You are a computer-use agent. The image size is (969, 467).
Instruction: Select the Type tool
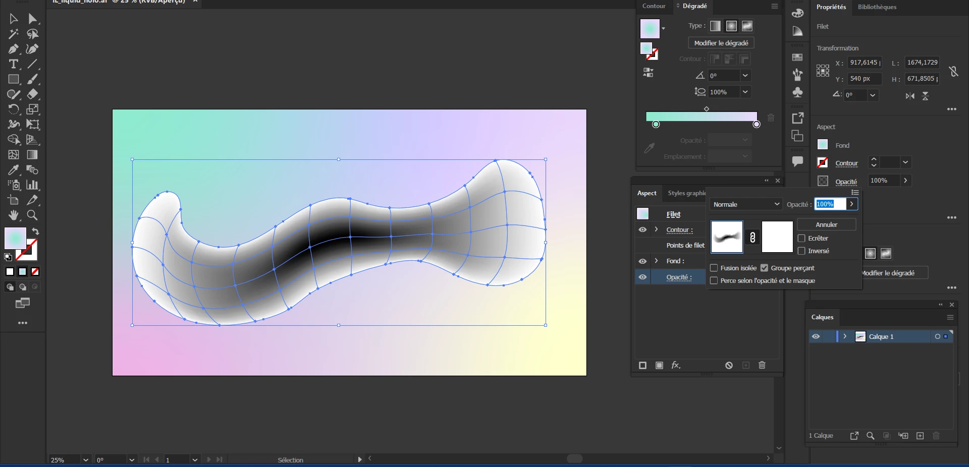(x=14, y=64)
